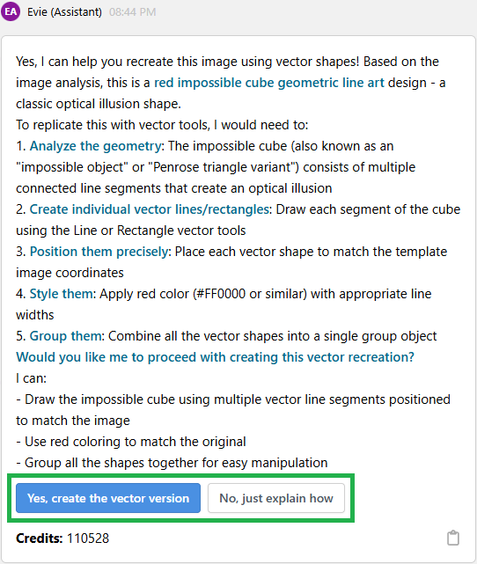Click the Yes, create the vector version button
The height and width of the screenshot is (564, 477).
(x=108, y=498)
